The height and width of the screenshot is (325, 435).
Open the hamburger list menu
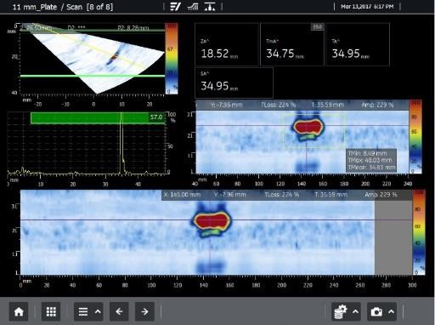tap(83, 311)
